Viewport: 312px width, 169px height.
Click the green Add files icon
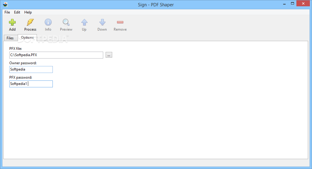point(12,22)
